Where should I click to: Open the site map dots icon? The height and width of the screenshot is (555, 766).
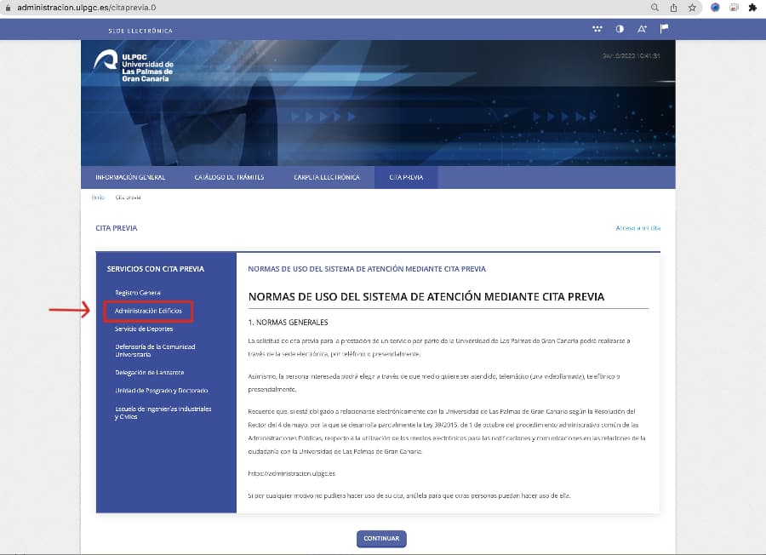point(597,29)
